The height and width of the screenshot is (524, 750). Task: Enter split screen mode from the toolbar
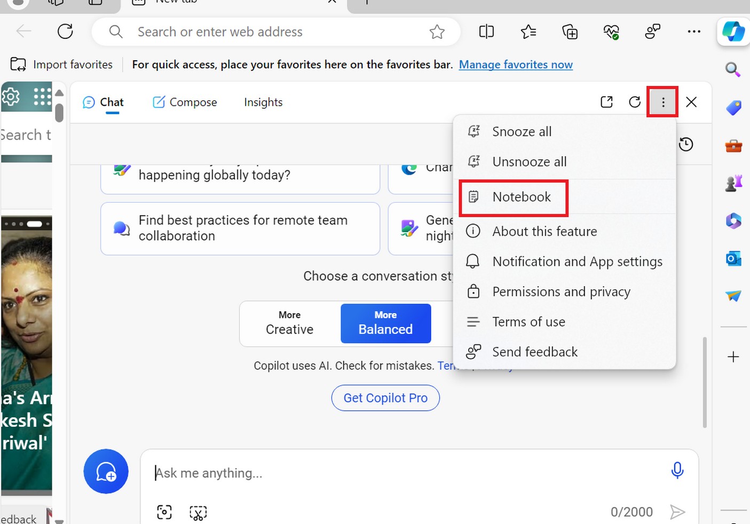pos(486,31)
